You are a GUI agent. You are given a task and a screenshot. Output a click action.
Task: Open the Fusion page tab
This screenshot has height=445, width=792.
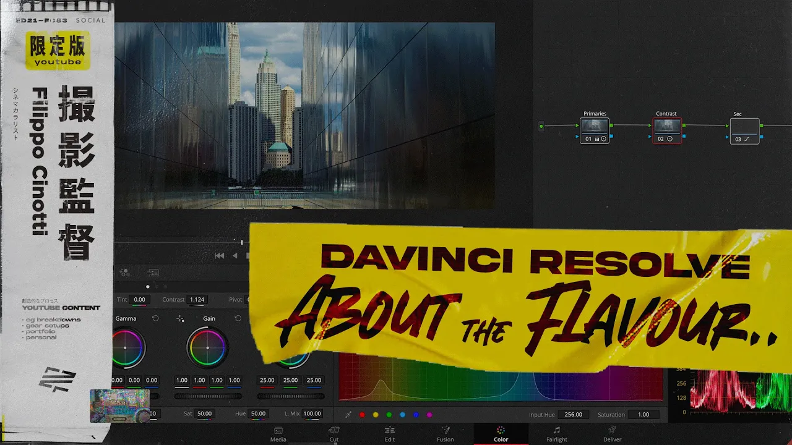coord(445,434)
